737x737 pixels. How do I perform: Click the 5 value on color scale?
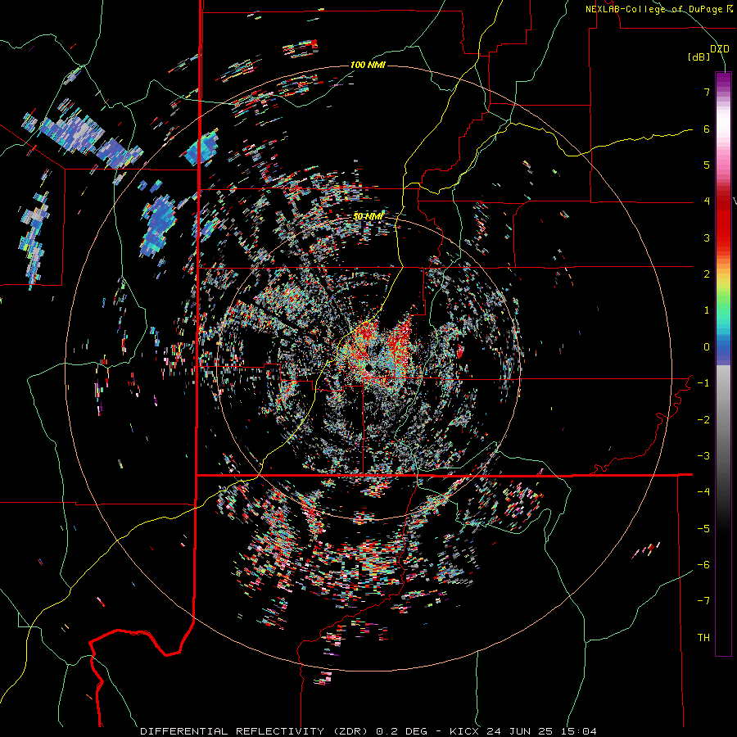point(707,165)
